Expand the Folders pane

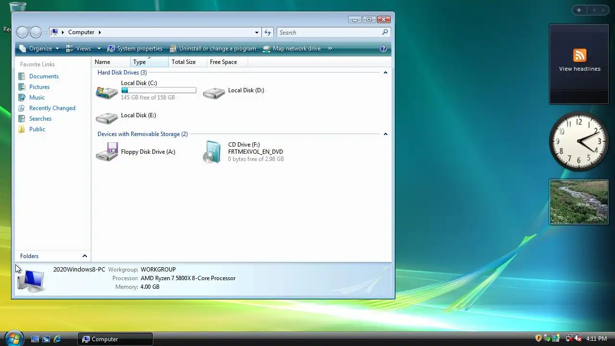click(85, 256)
